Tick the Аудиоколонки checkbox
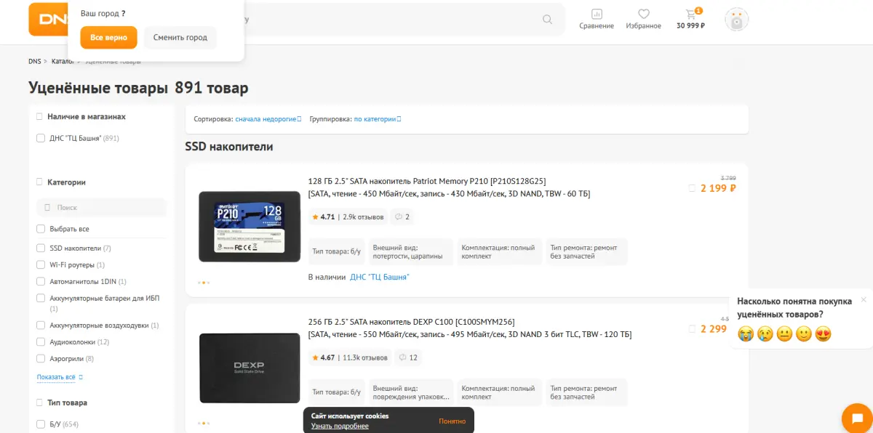Screen dimensions: 873x433 (x=41, y=341)
